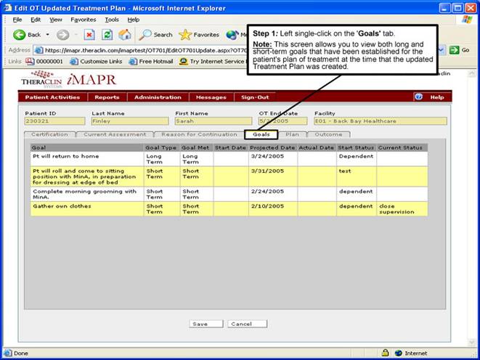Viewport: 480px width, 360px height.
Task: Select the 'Gather own clothes' goal row
Action: click(87, 208)
